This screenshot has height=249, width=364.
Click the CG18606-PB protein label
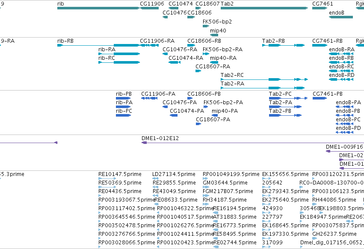(x=204, y=94)
